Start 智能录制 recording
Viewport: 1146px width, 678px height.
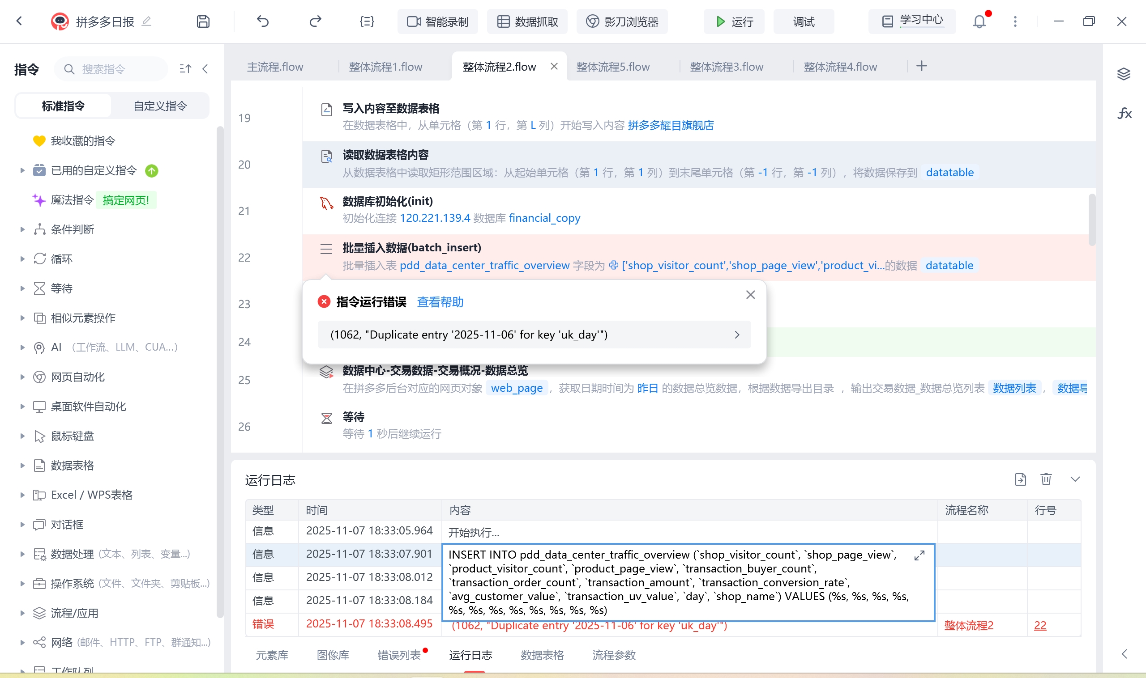437,21
